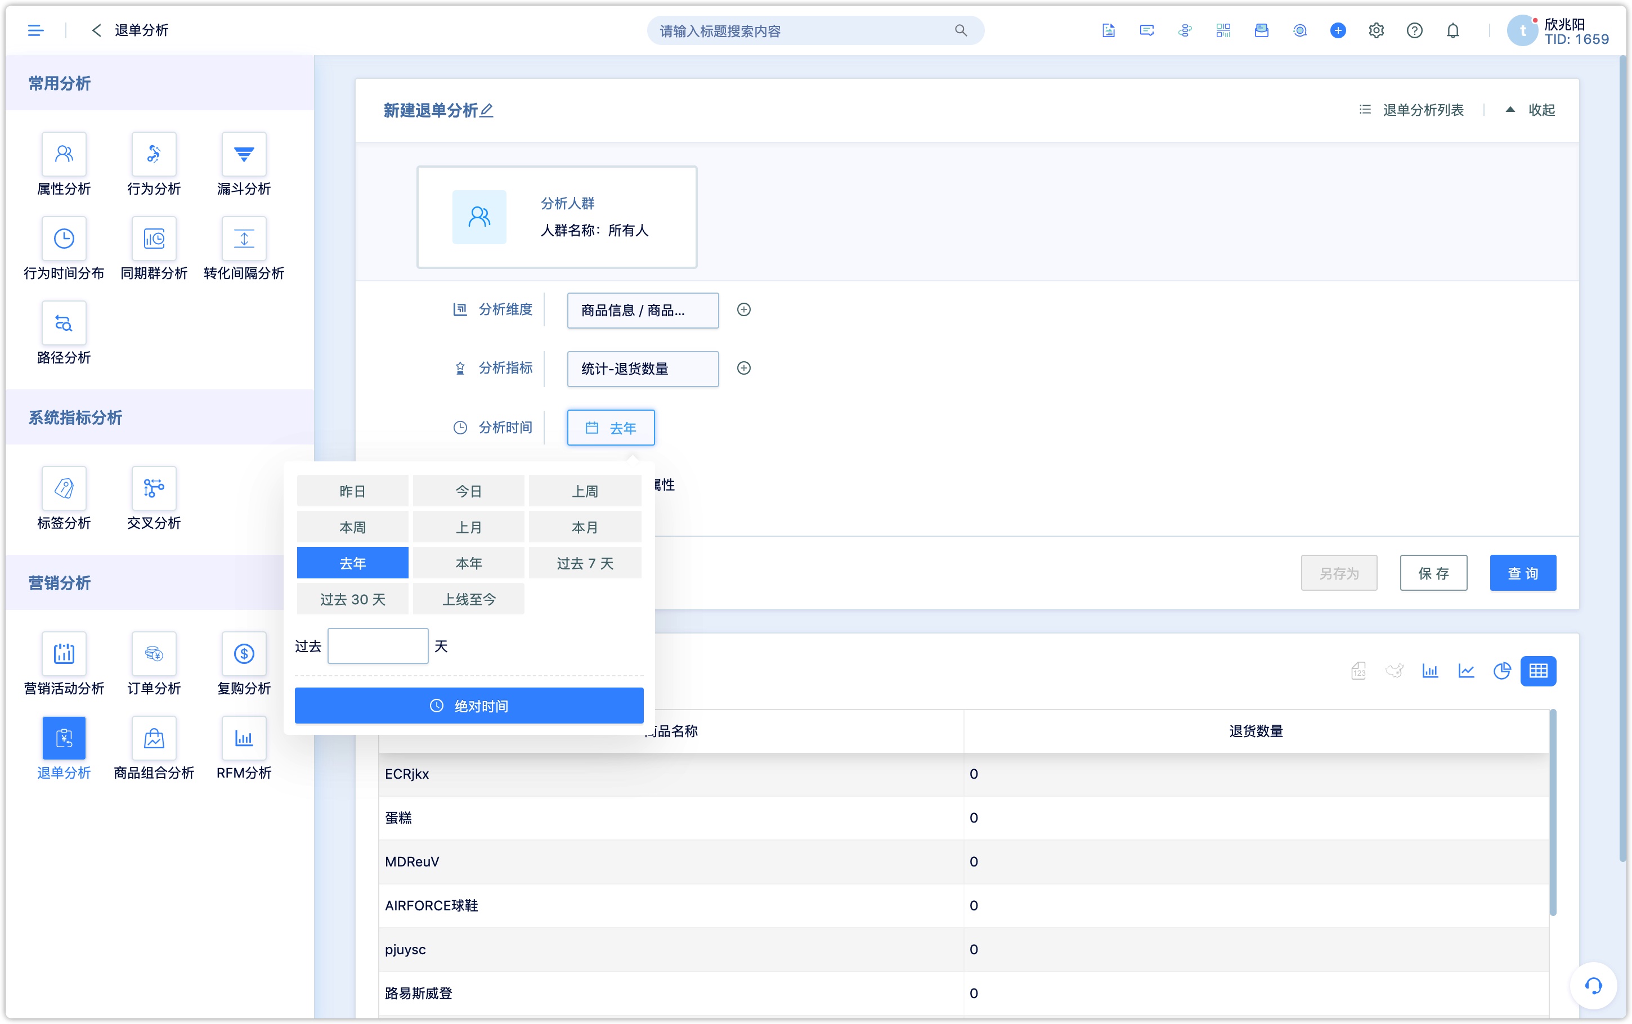Open 商品组合分析
This screenshot has width=1632, height=1024.
(x=154, y=749)
